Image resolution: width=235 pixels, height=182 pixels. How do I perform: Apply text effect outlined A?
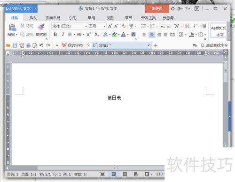pyautogui.click(x=105, y=34)
